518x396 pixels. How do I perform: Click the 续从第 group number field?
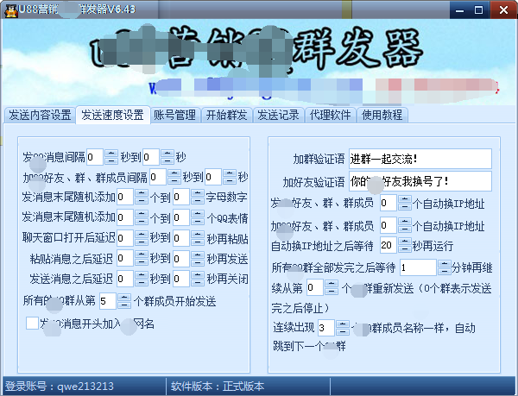tap(315, 288)
